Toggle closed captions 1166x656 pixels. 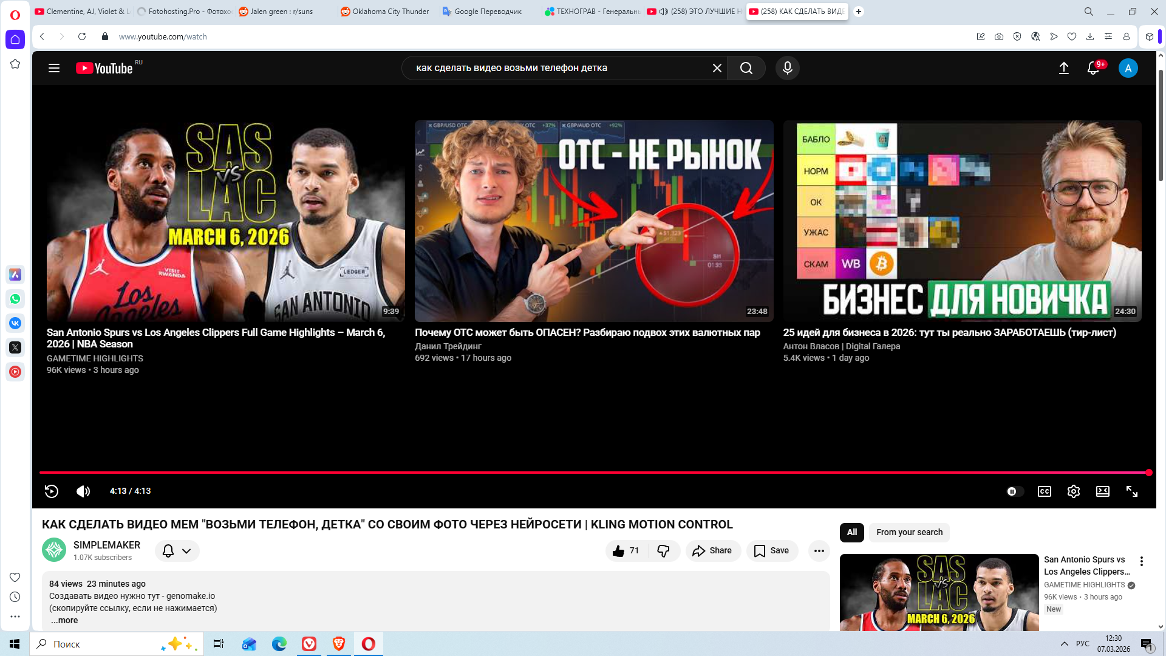coord(1044,491)
